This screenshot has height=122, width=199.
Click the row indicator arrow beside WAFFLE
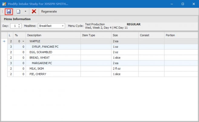coord(4,41)
